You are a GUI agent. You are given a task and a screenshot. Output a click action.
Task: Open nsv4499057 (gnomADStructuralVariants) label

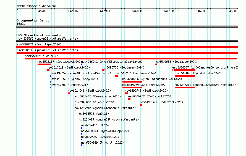pos(80,73)
